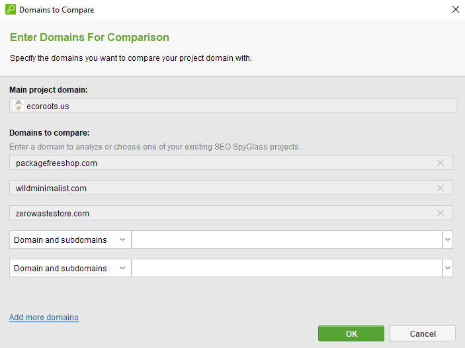Viewport: 465px width, 348px height.
Task: Select the wildminimalist.com domain entry
Action: tap(52, 189)
